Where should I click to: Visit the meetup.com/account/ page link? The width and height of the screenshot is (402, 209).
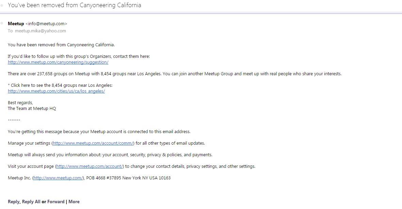90,166
